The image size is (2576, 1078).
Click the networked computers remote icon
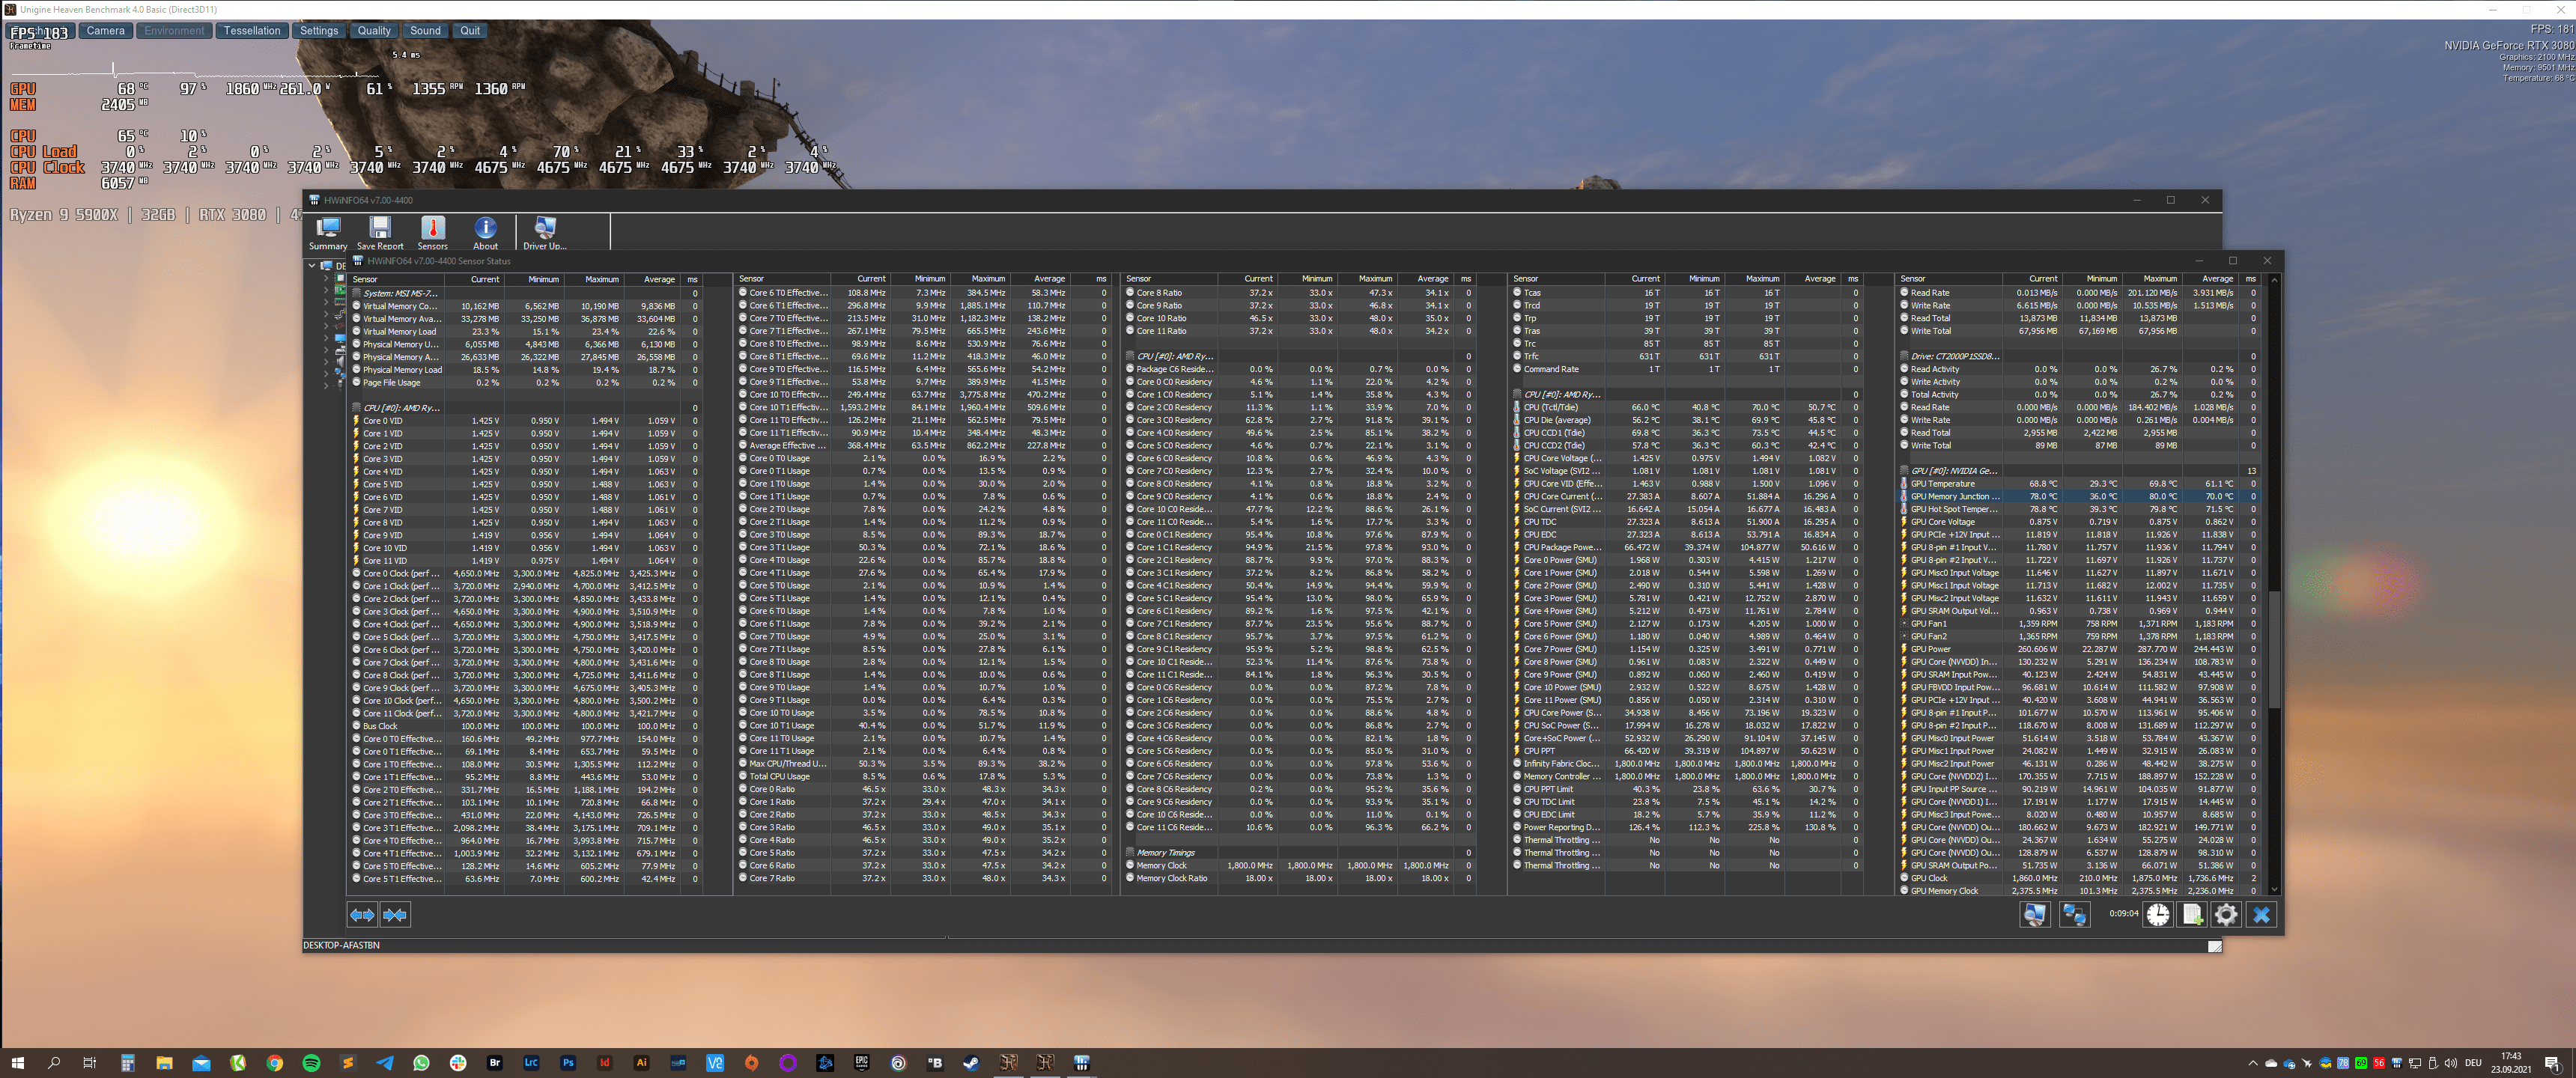click(2074, 914)
